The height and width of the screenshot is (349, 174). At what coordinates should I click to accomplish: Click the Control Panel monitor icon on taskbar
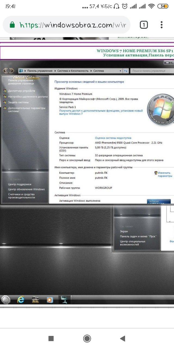point(65,300)
